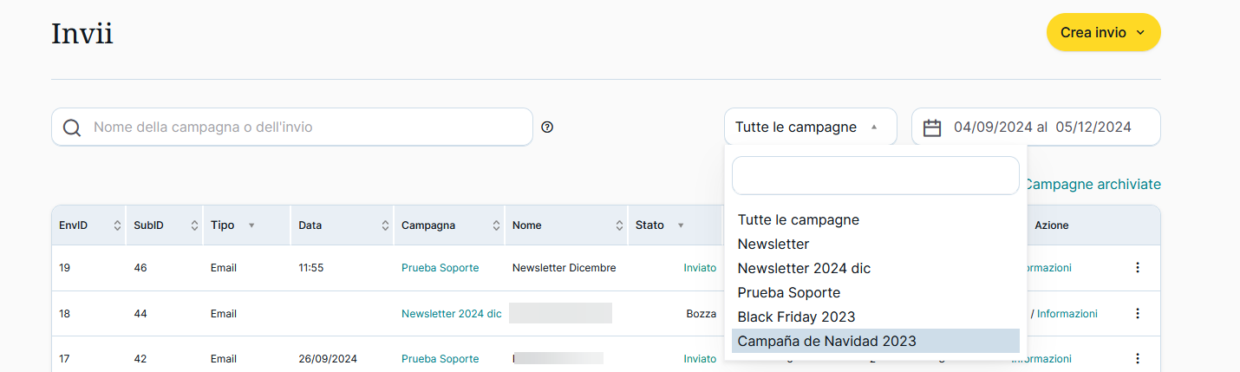This screenshot has width=1240, height=372.
Task: Open three-dot menu for EnvID 18 row
Action: (1138, 314)
